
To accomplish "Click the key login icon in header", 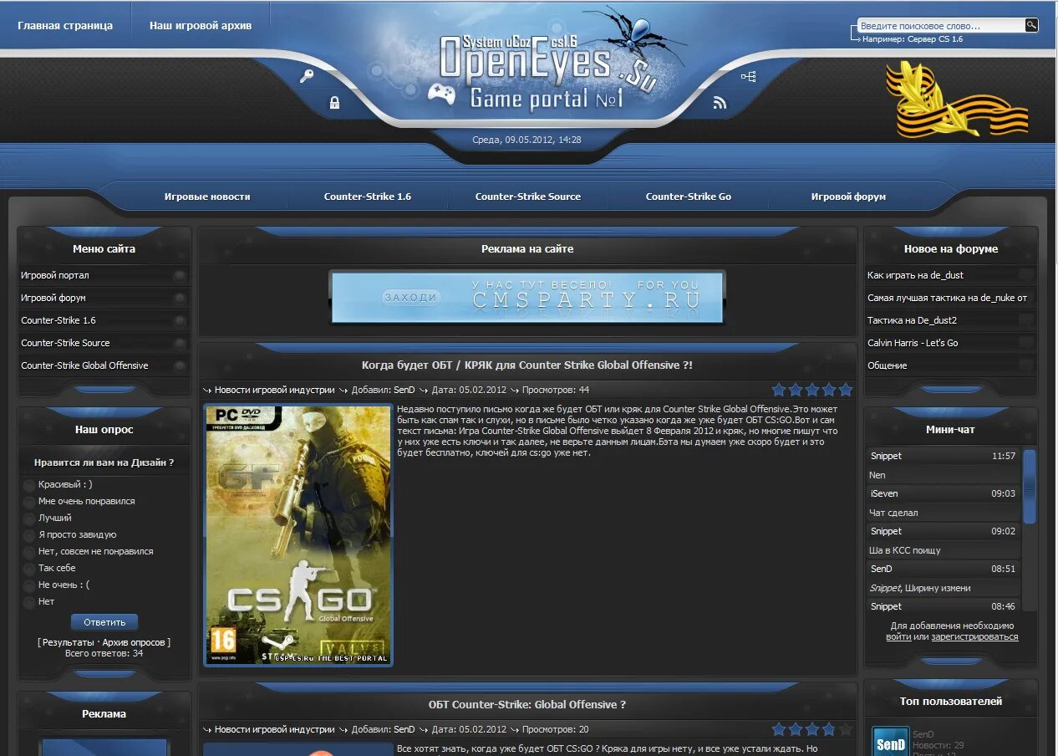I will [307, 76].
